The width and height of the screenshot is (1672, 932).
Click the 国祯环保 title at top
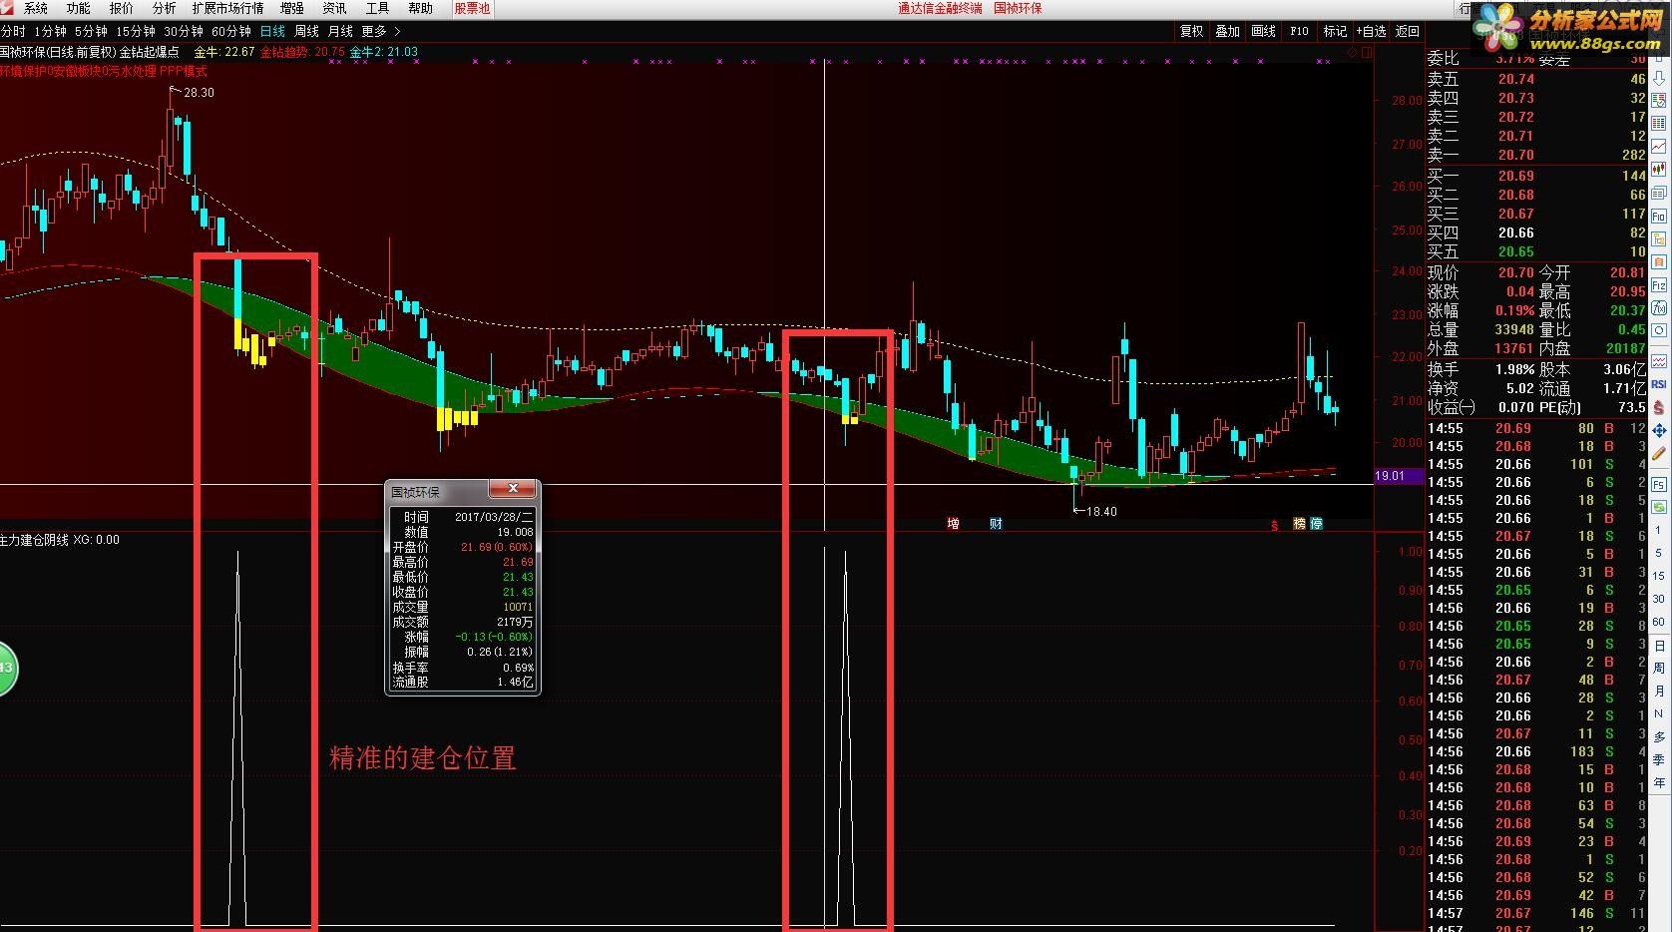point(1018,8)
